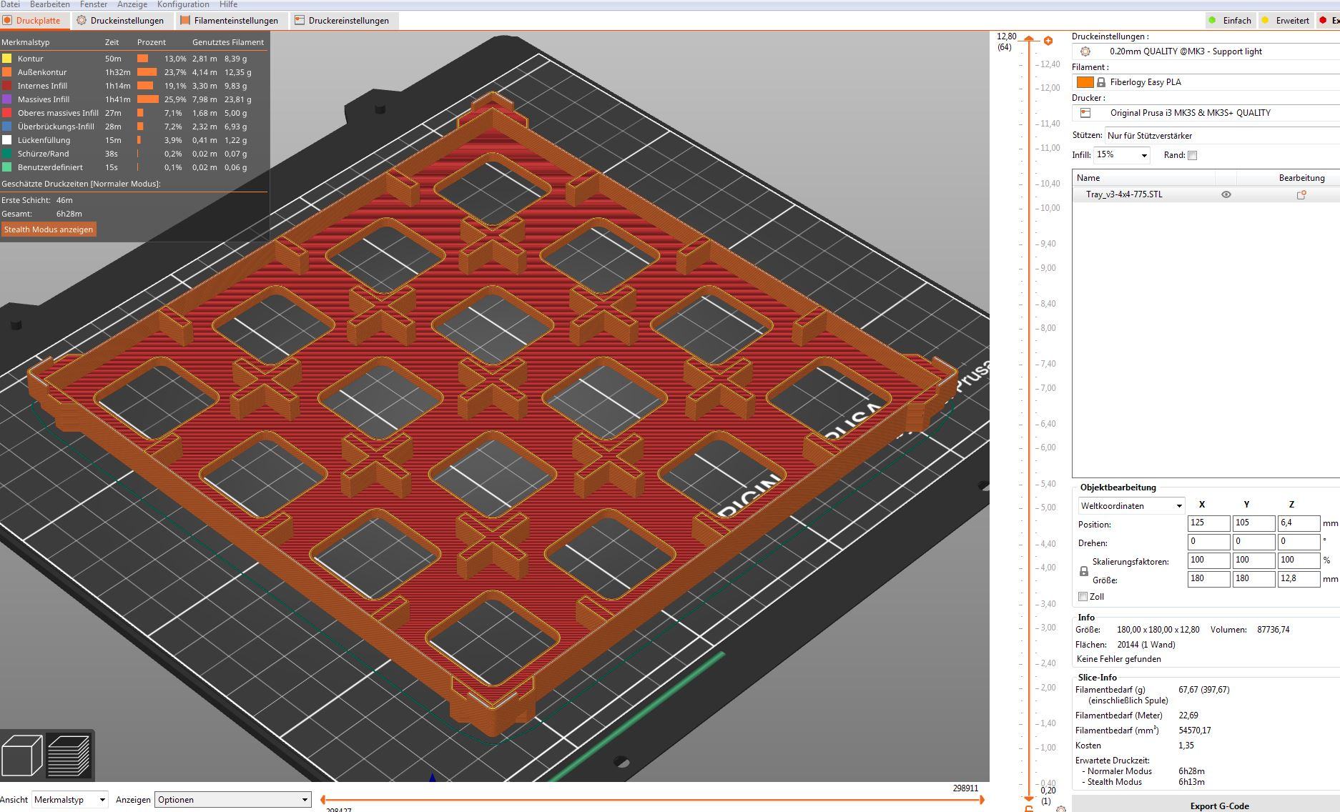Open the Stützen supports dropdown

(1222, 135)
